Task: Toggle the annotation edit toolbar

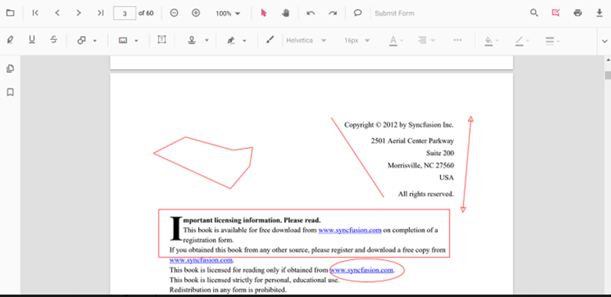Action: tap(555, 13)
